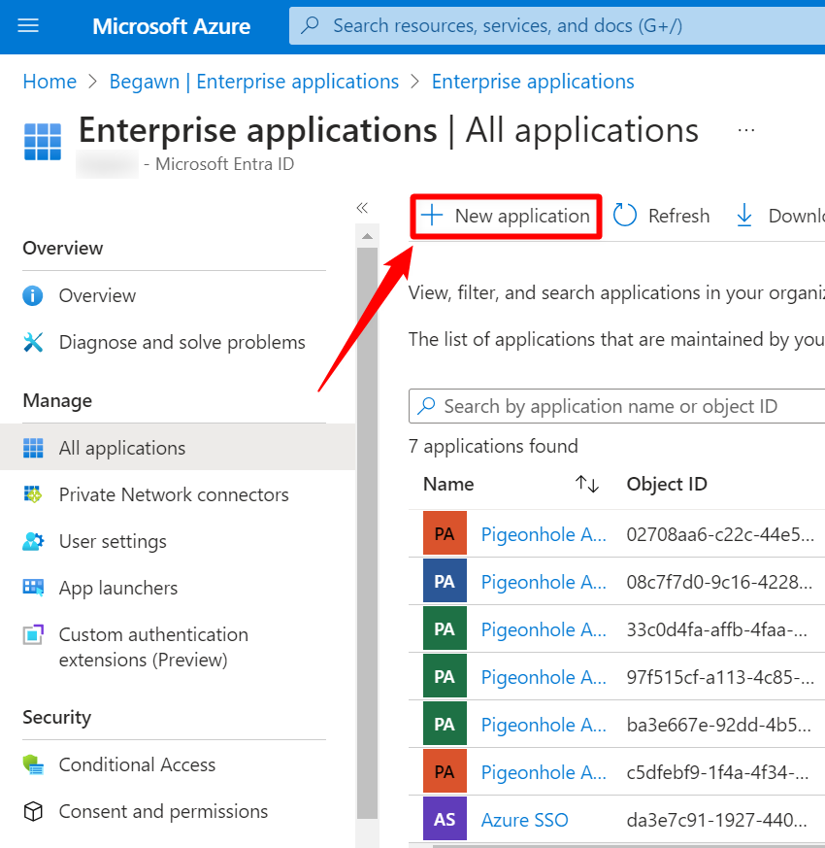Click the magnifier icon in top search bar
This screenshot has width=825, height=848.
(x=311, y=25)
